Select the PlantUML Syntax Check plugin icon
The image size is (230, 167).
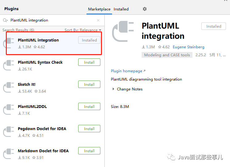(x=9, y=65)
